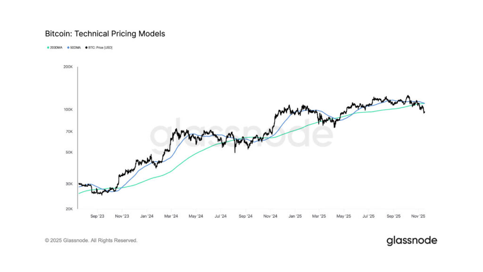The height and width of the screenshot is (272, 483).
Task: Click the Nov '25 x-axis marker
Action: coord(418,216)
